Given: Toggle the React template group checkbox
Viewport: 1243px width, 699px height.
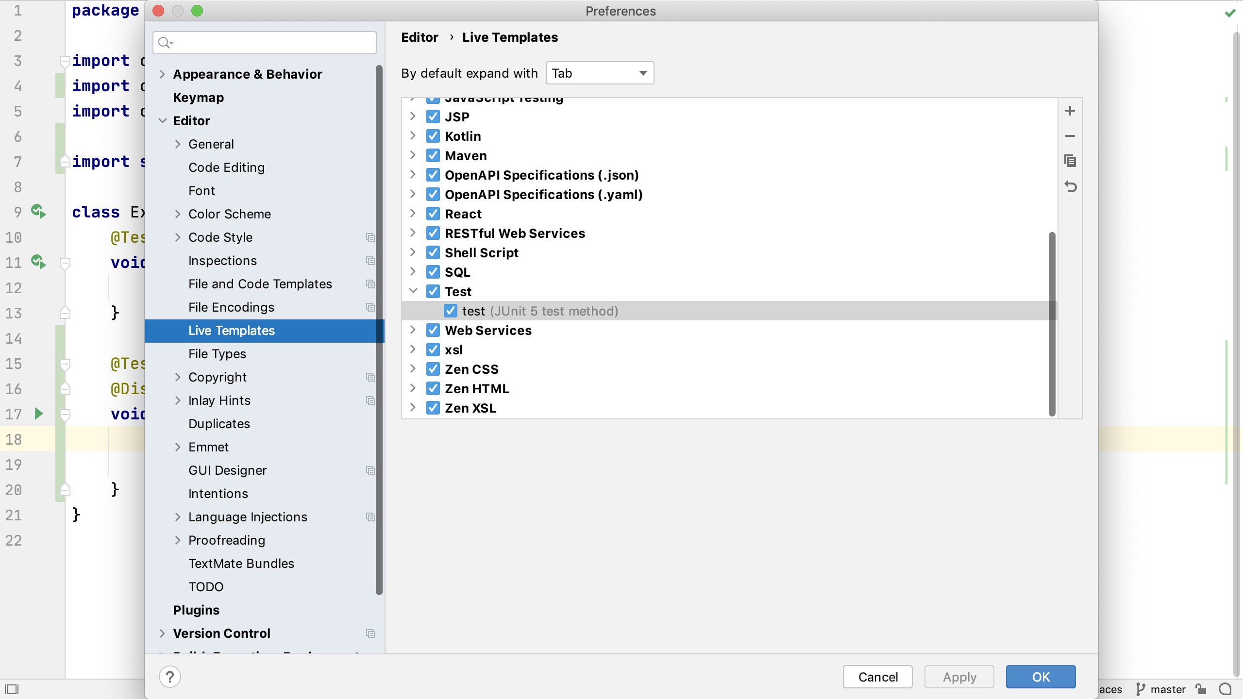Looking at the screenshot, I should pyautogui.click(x=433, y=214).
